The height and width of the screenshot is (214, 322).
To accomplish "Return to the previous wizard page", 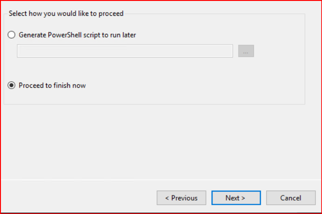I will click(181, 198).
